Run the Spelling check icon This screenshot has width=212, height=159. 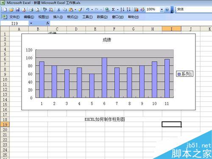(45, 10)
